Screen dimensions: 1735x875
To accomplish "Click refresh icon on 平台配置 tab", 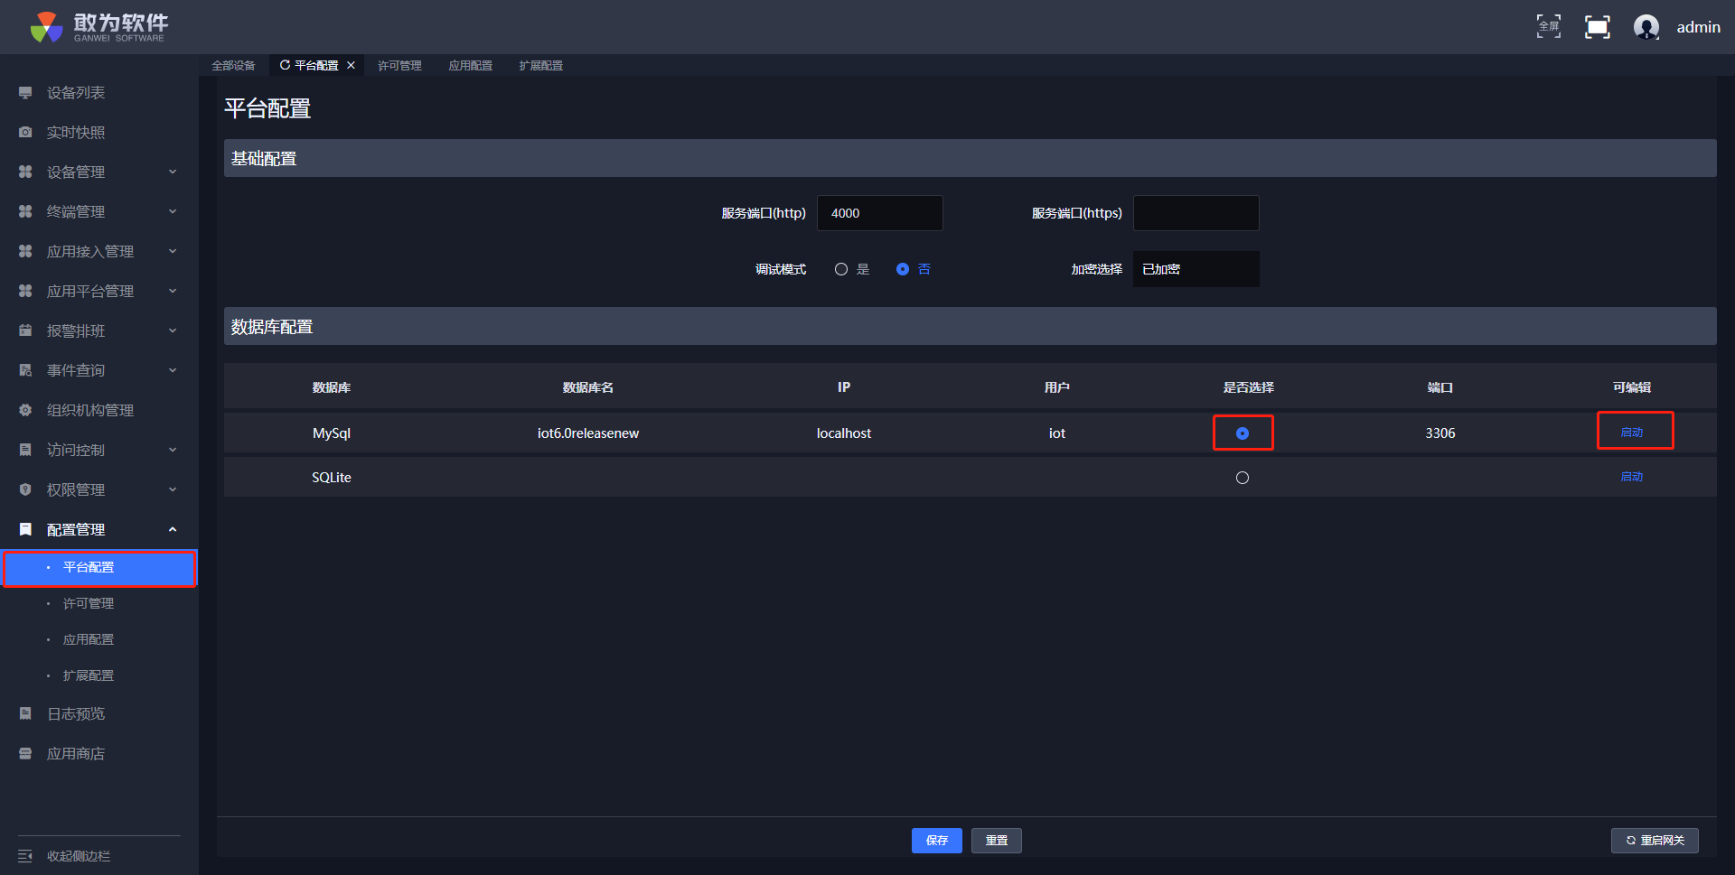I will point(285,65).
